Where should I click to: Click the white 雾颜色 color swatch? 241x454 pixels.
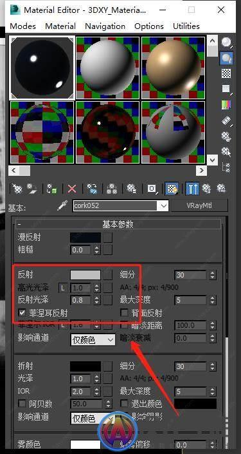click(85, 444)
